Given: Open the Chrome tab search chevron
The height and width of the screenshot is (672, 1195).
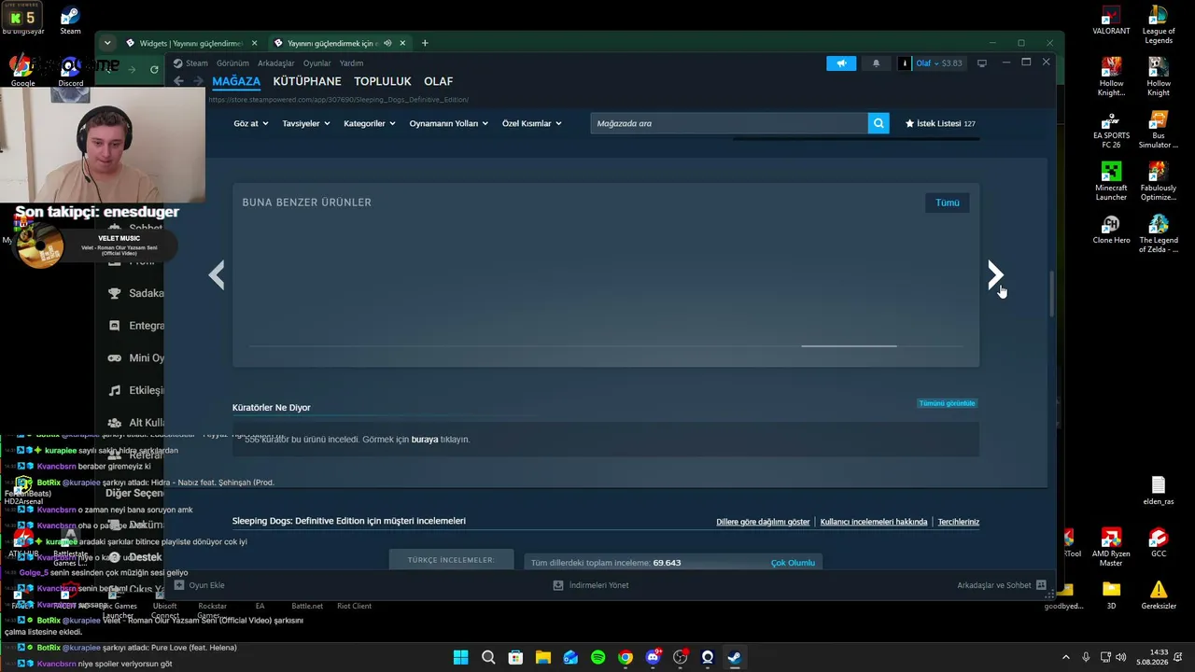Looking at the screenshot, I should (107, 43).
